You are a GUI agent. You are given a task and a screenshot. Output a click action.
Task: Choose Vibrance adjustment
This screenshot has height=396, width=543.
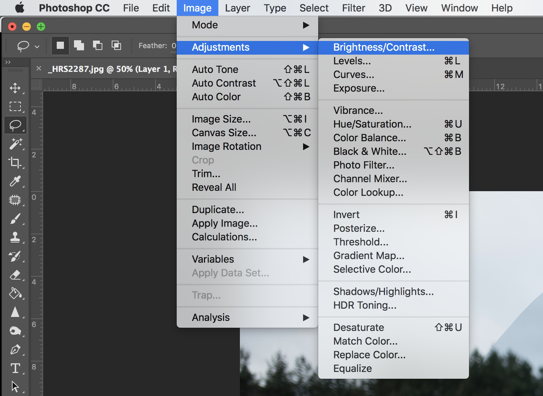[394, 111]
